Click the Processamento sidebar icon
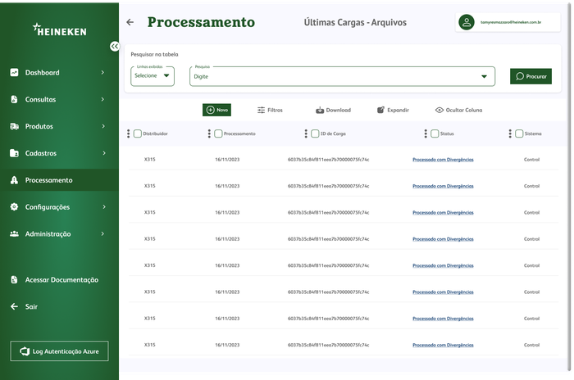This screenshot has width=574, height=380. (14, 180)
